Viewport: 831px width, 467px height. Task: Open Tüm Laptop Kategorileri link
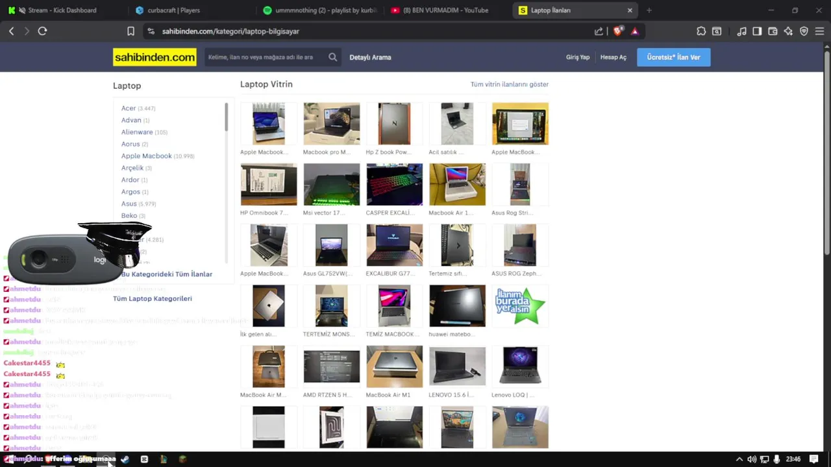(x=153, y=298)
